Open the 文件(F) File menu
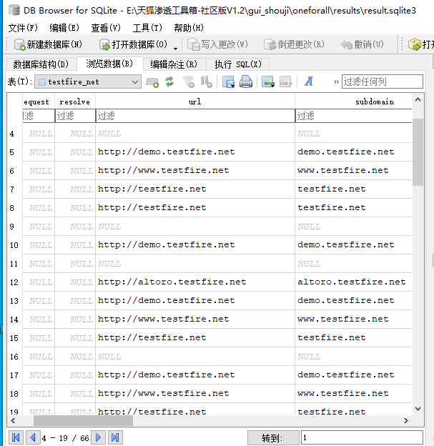 23,28
